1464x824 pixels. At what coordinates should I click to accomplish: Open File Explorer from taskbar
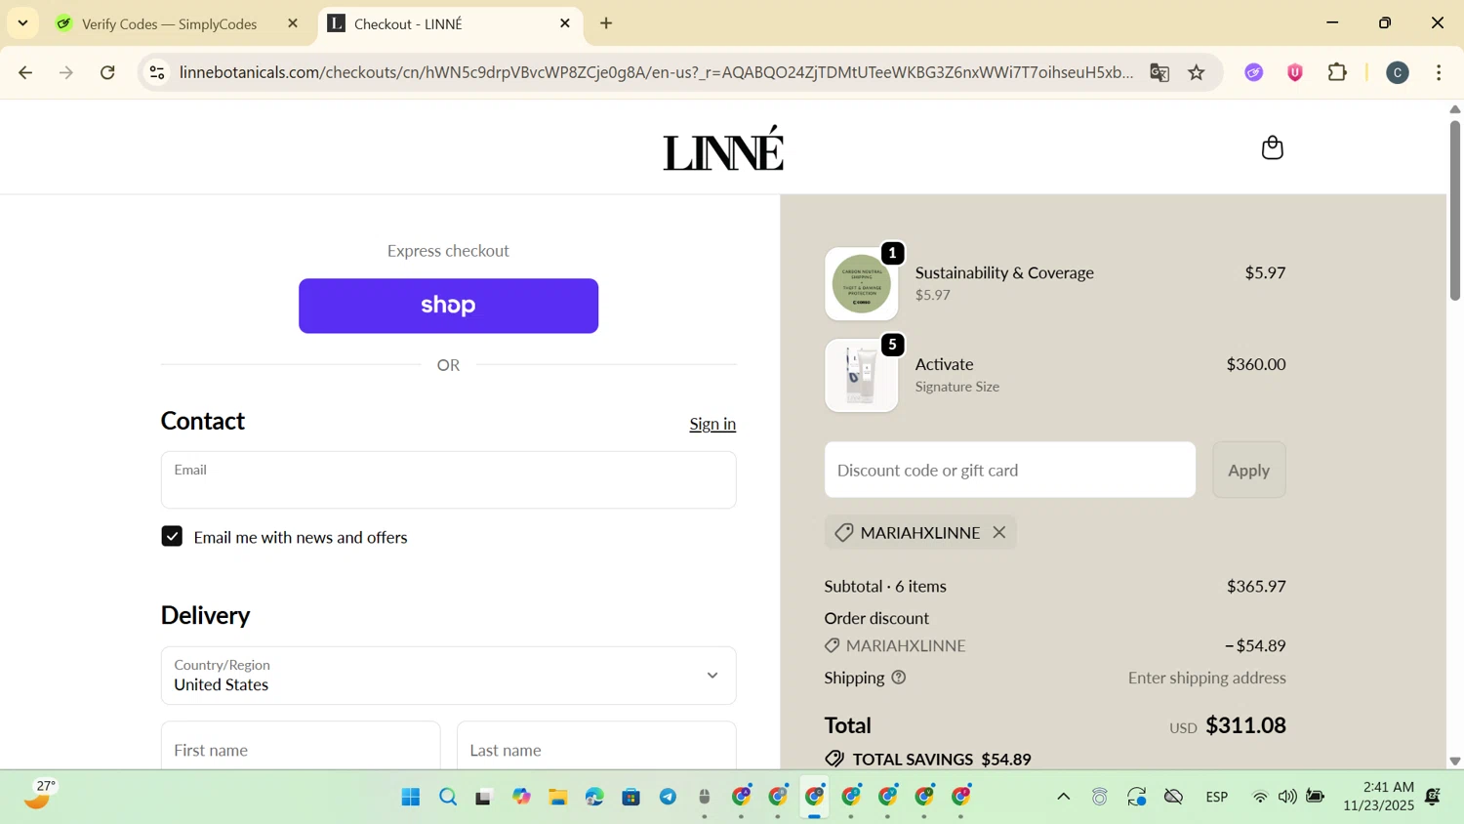[558, 797]
